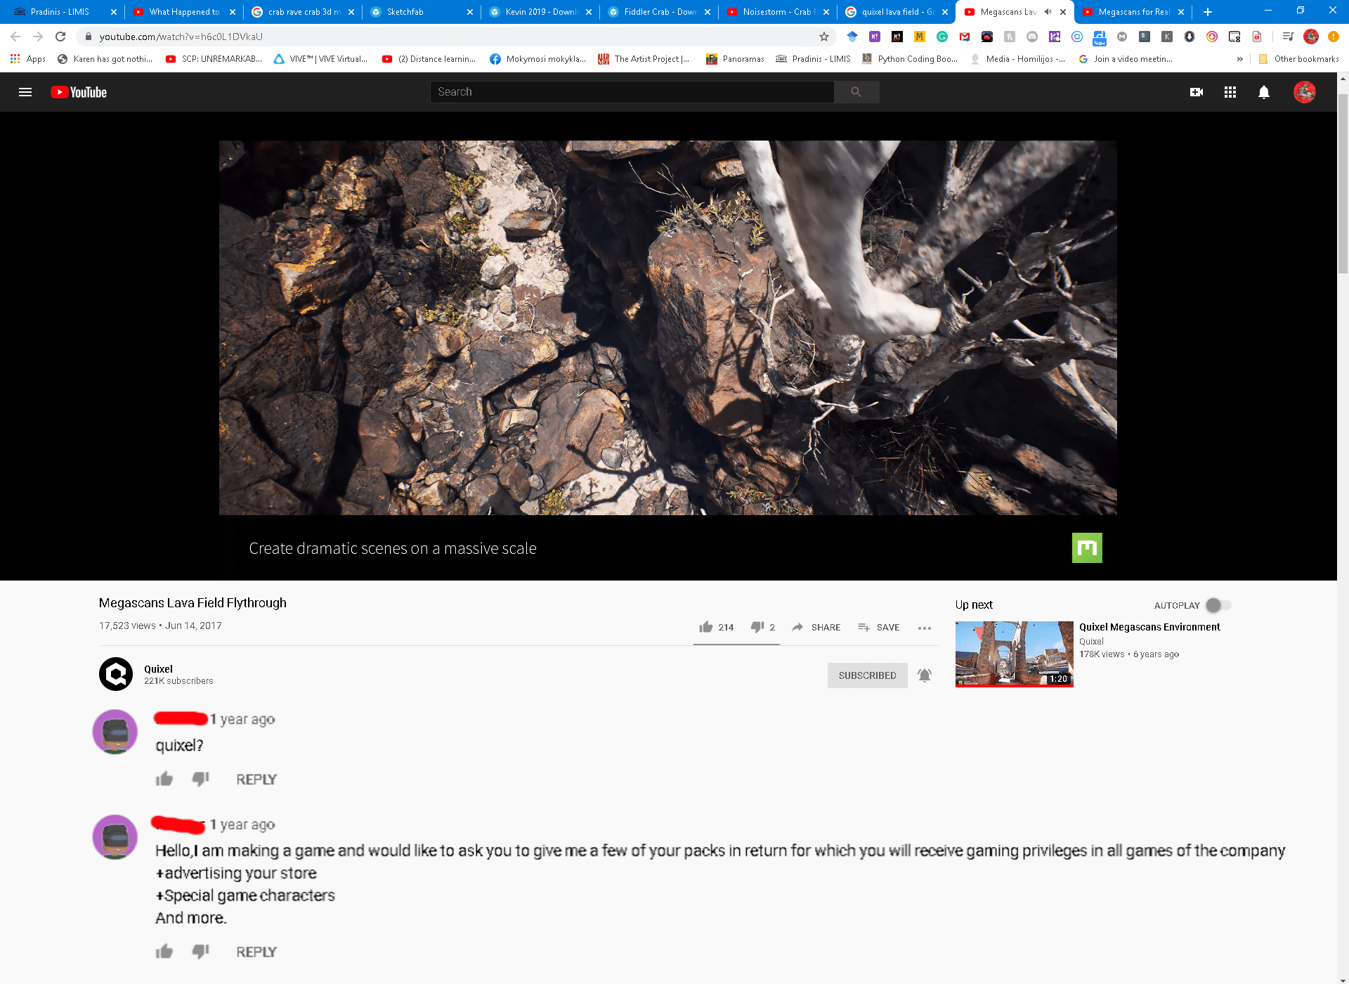Screen dimensions: 1349x984
Task: Click the Megascans logo on the video
Action: [x=1088, y=548]
